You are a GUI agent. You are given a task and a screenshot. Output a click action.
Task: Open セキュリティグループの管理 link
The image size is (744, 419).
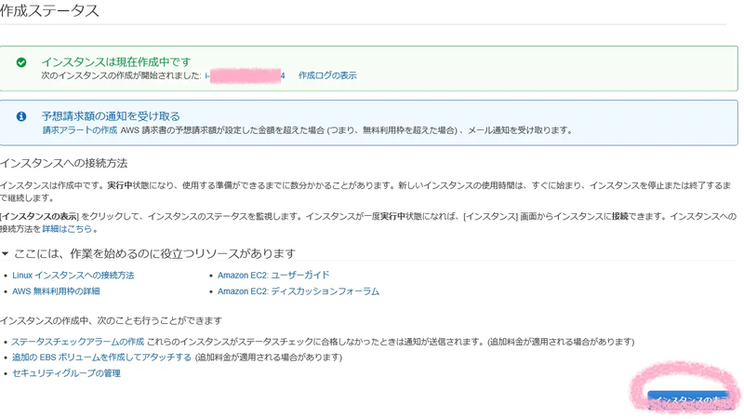66,373
